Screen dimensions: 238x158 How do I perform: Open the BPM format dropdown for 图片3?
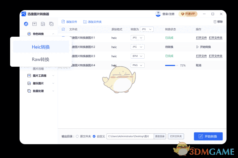(x=138, y=56)
